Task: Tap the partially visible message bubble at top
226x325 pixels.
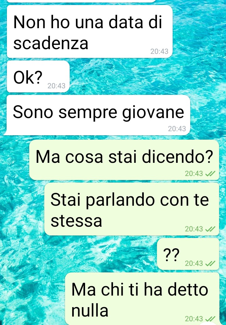Action: pyautogui.click(x=81, y=1)
